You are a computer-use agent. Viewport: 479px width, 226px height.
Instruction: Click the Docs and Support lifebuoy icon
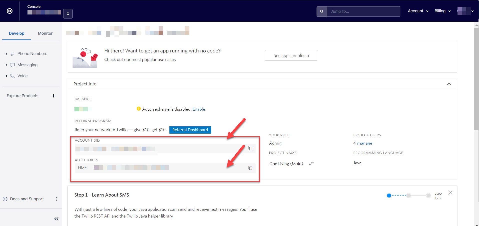pyautogui.click(x=5, y=199)
